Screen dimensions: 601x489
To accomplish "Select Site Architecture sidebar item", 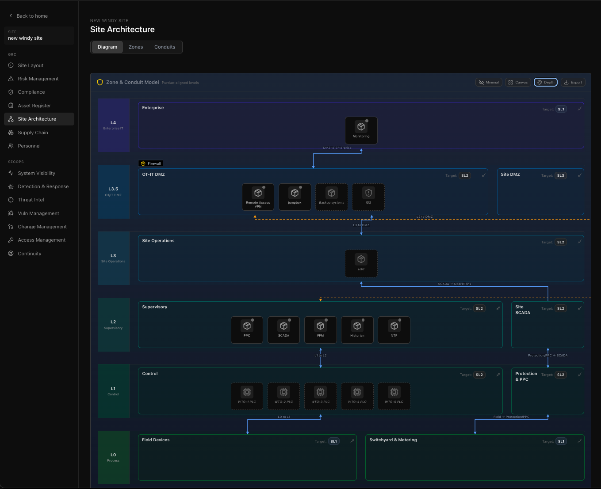I will (39, 119).
